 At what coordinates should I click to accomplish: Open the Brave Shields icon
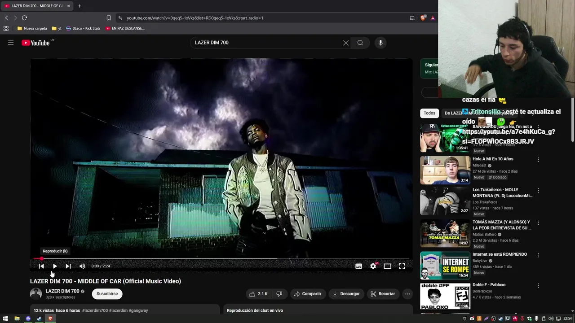(423, 18)
